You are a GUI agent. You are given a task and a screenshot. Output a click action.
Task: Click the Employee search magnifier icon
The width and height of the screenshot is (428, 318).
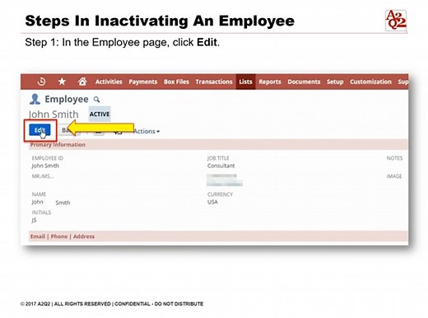[x=96, y=100]
